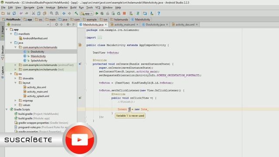Open the File menu

3,7
